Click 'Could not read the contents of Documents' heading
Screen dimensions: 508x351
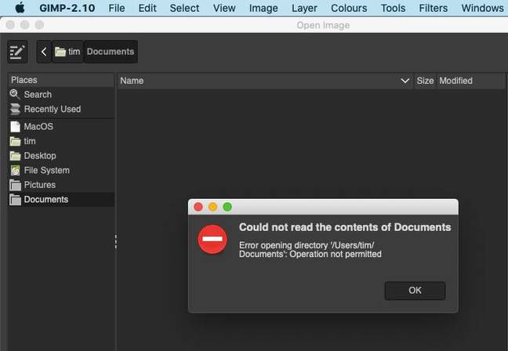[x=345, y=227]
